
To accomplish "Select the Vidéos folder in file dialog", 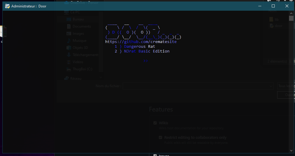I will tap(75, 62).
